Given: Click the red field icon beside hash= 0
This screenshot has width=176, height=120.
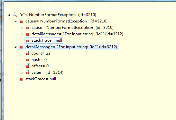Looking at the screenshot, I should click(27, 60).
